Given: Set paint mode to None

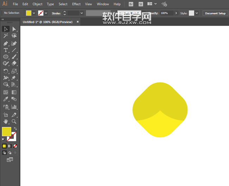Looking at the screenshot, I should tap(15, 146).
